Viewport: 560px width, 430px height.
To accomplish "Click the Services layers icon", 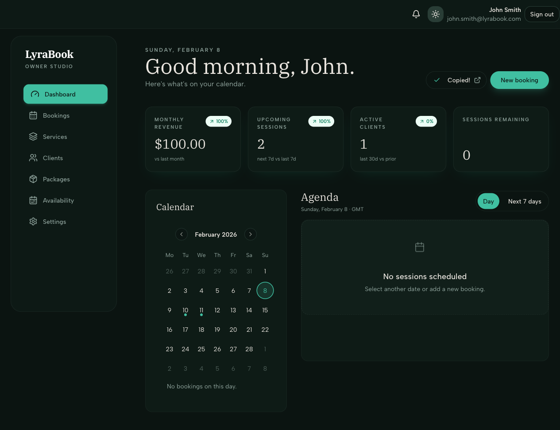I will [x=33, y=136].
